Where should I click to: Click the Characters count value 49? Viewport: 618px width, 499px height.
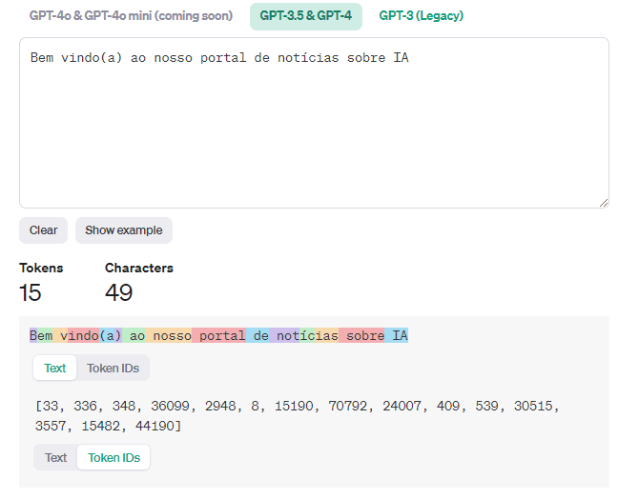(x=118, y=292)
